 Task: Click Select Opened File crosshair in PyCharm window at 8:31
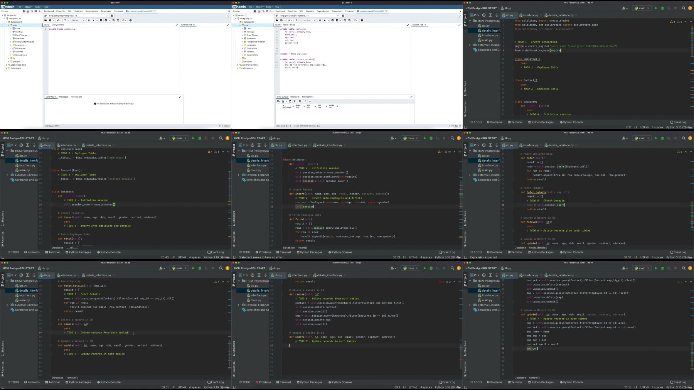(484, 15)
